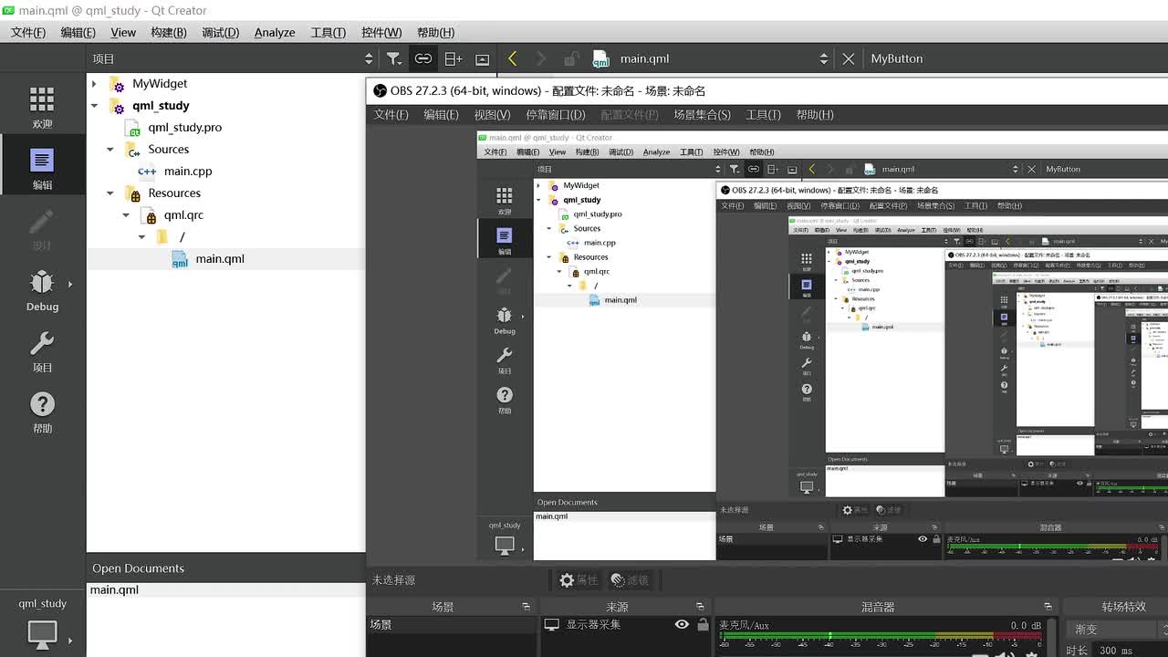Screen dimensions: 1168x657
Task: Collapse the qml_study project node
Action: pos(94,106)
